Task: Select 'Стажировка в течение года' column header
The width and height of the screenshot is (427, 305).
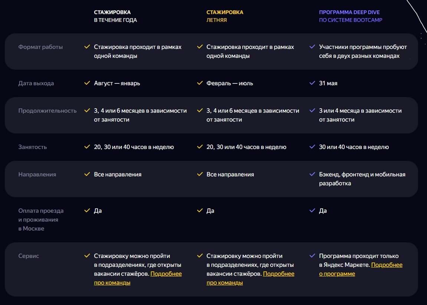Action: (x=115, y=16)
